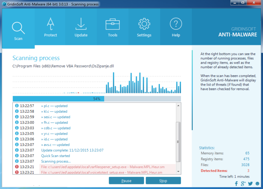Click the Files 3028 statistic
Screen dimensions: 263x189
pos(225,165)
